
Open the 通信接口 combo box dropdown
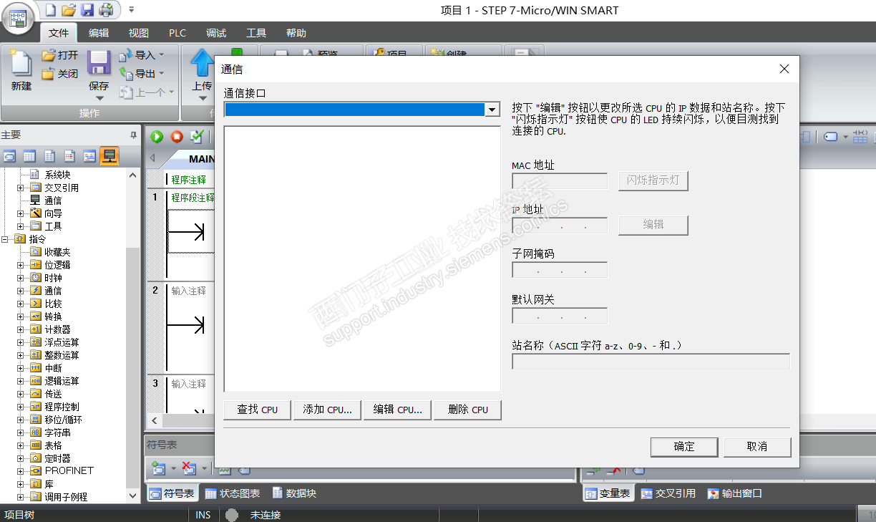tap(492, 110)
